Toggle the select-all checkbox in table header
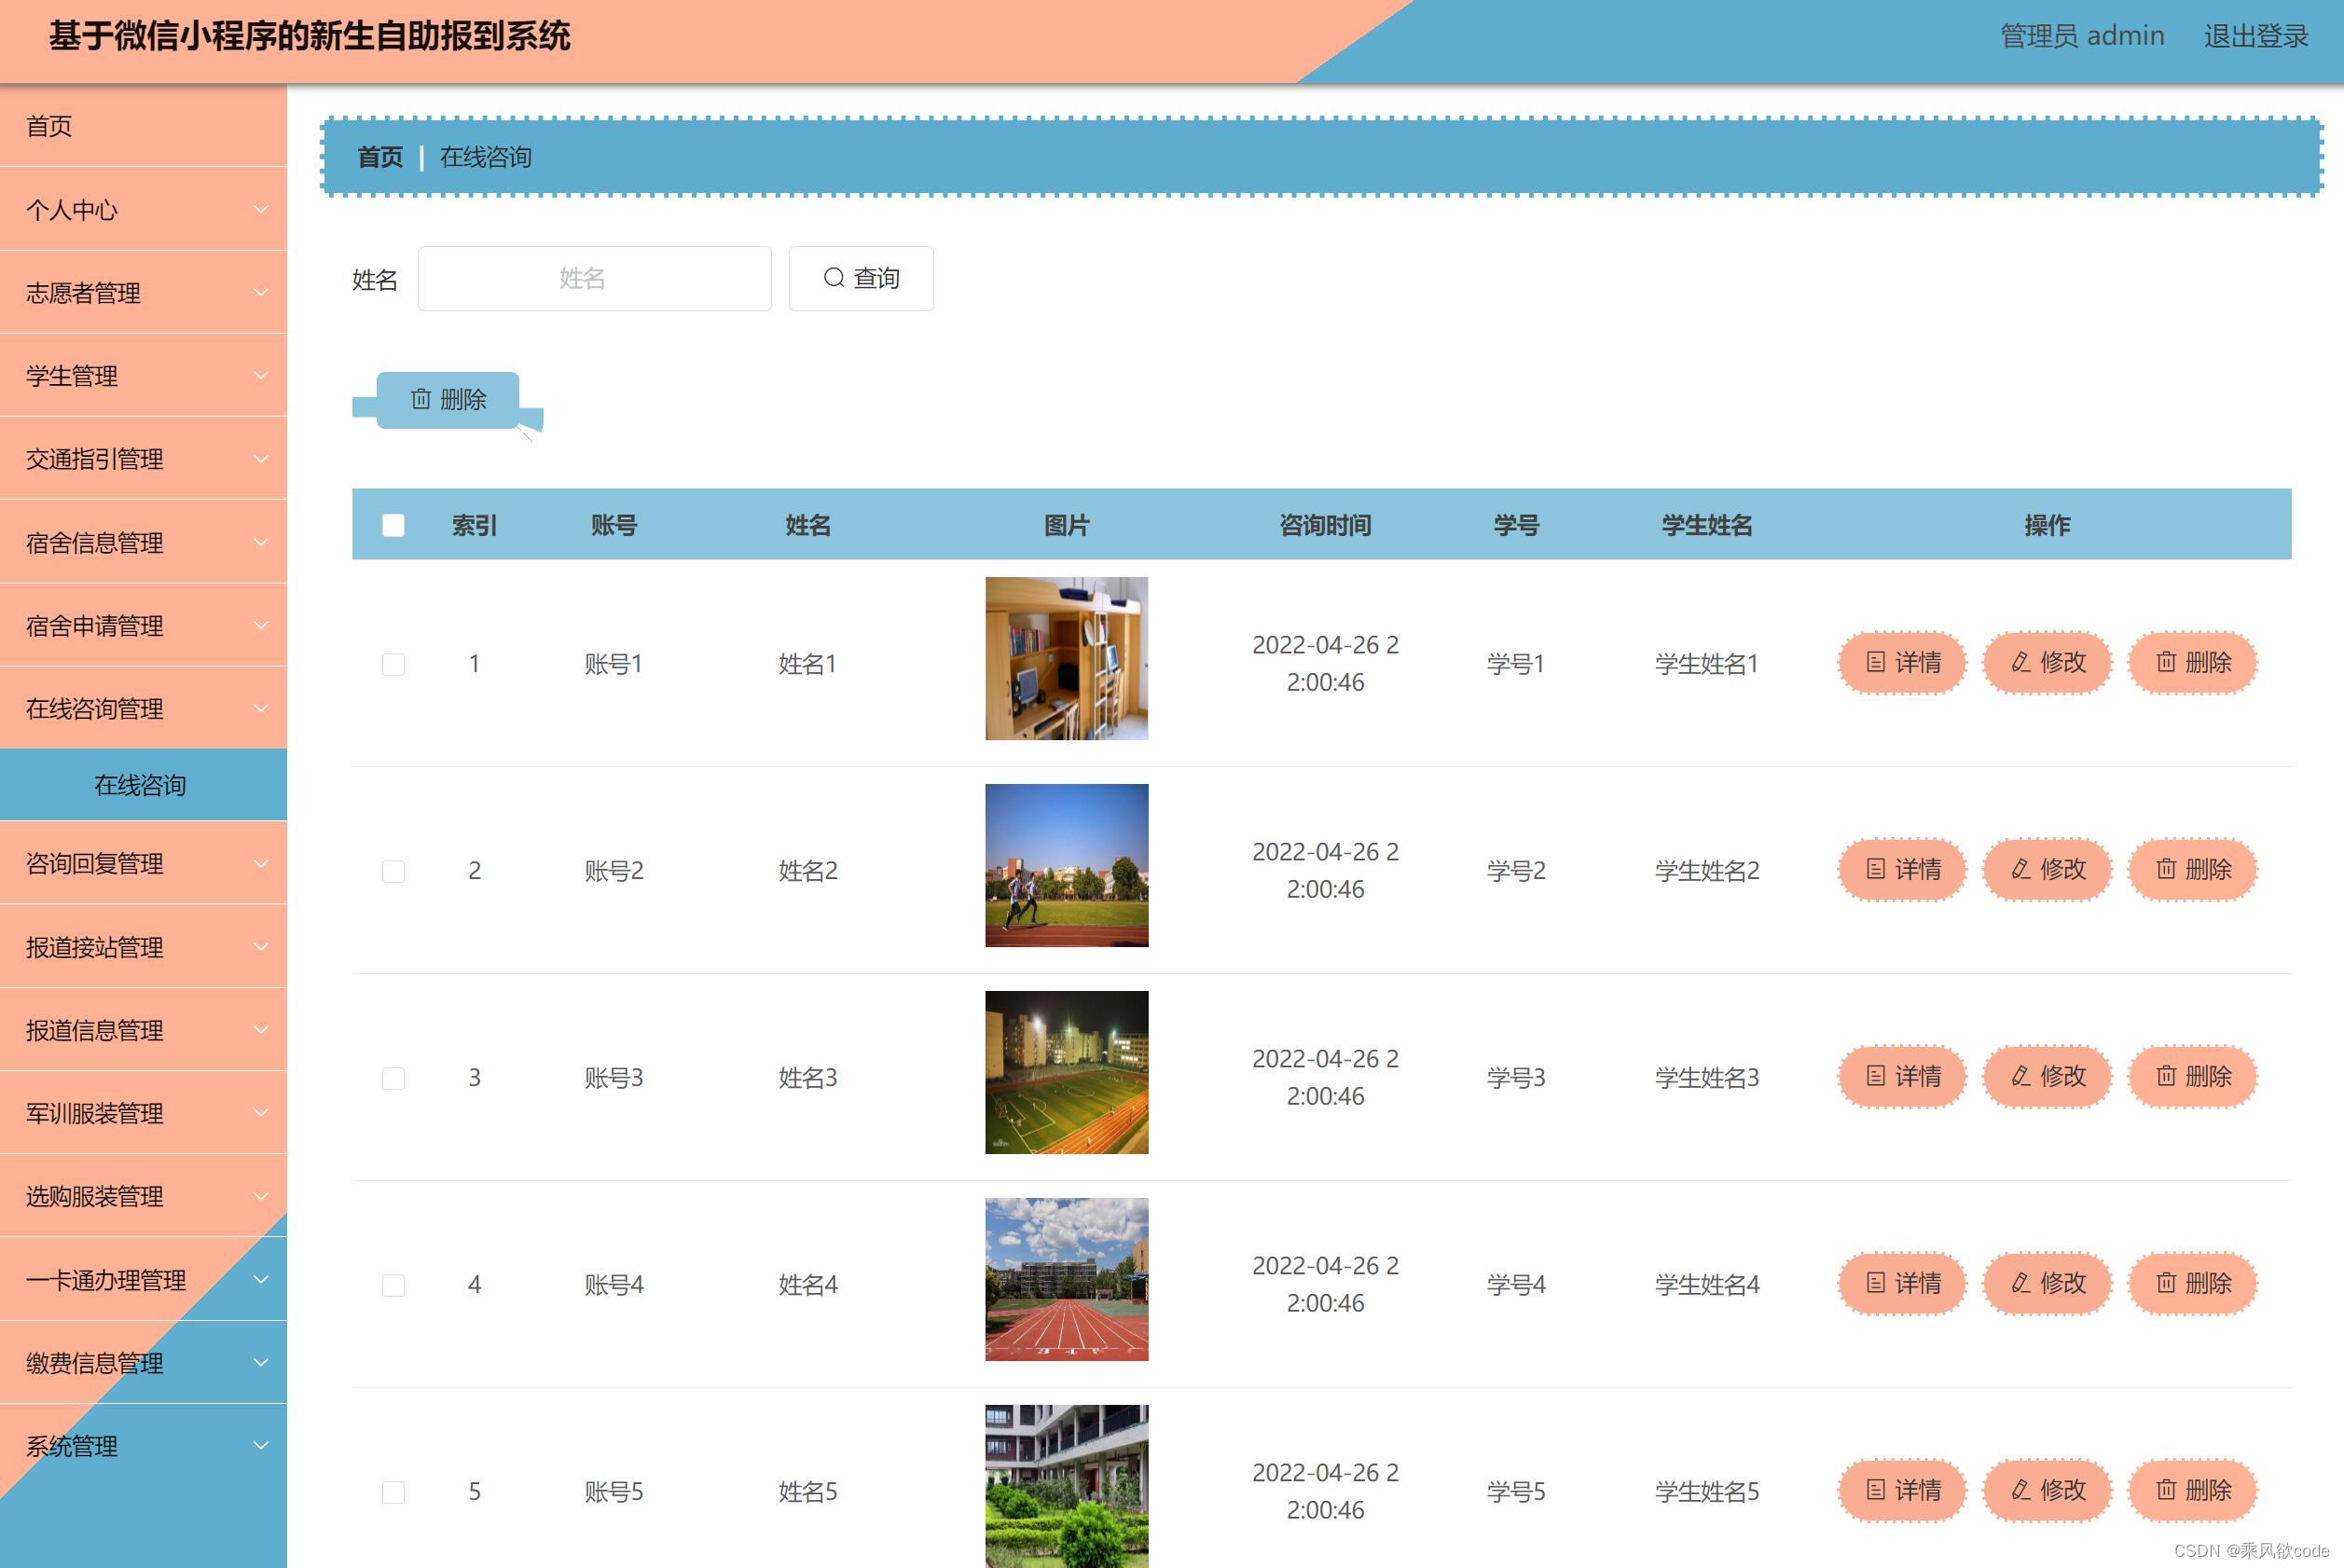Image resolution: width=2344 pixels, height=1568 pixels. point(393,525)
